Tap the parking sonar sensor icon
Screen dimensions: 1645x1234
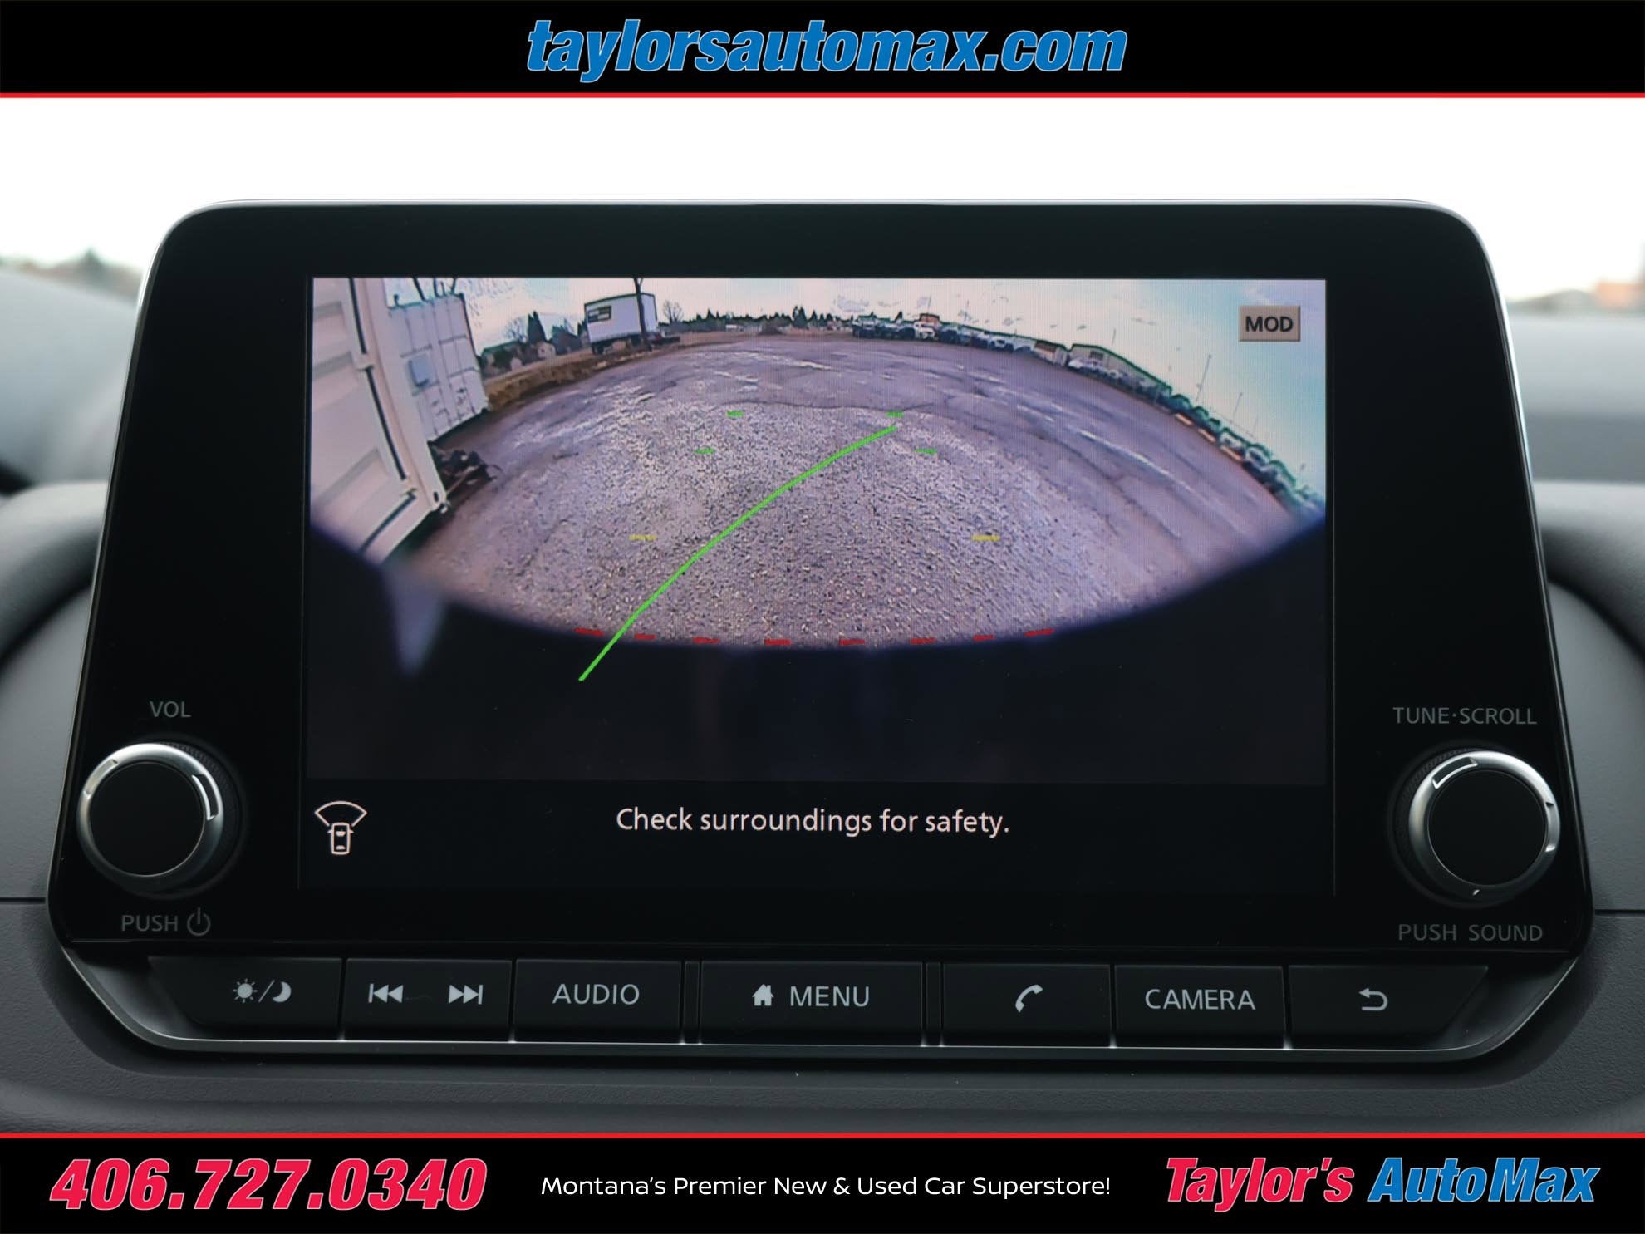(x=341, y=828)
